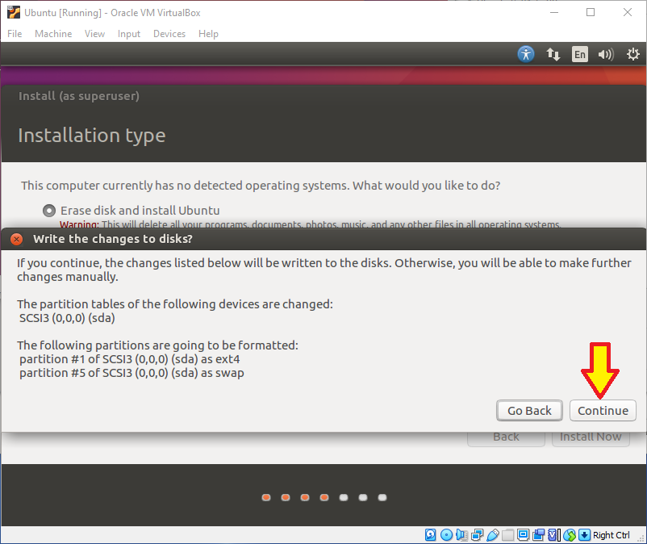This screenshot has width=647, height=544.
Task: Click the network adapters status icon
Action: pos(477,535)
